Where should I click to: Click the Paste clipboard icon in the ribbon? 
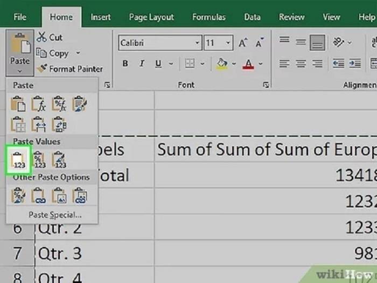pos(20,44)
